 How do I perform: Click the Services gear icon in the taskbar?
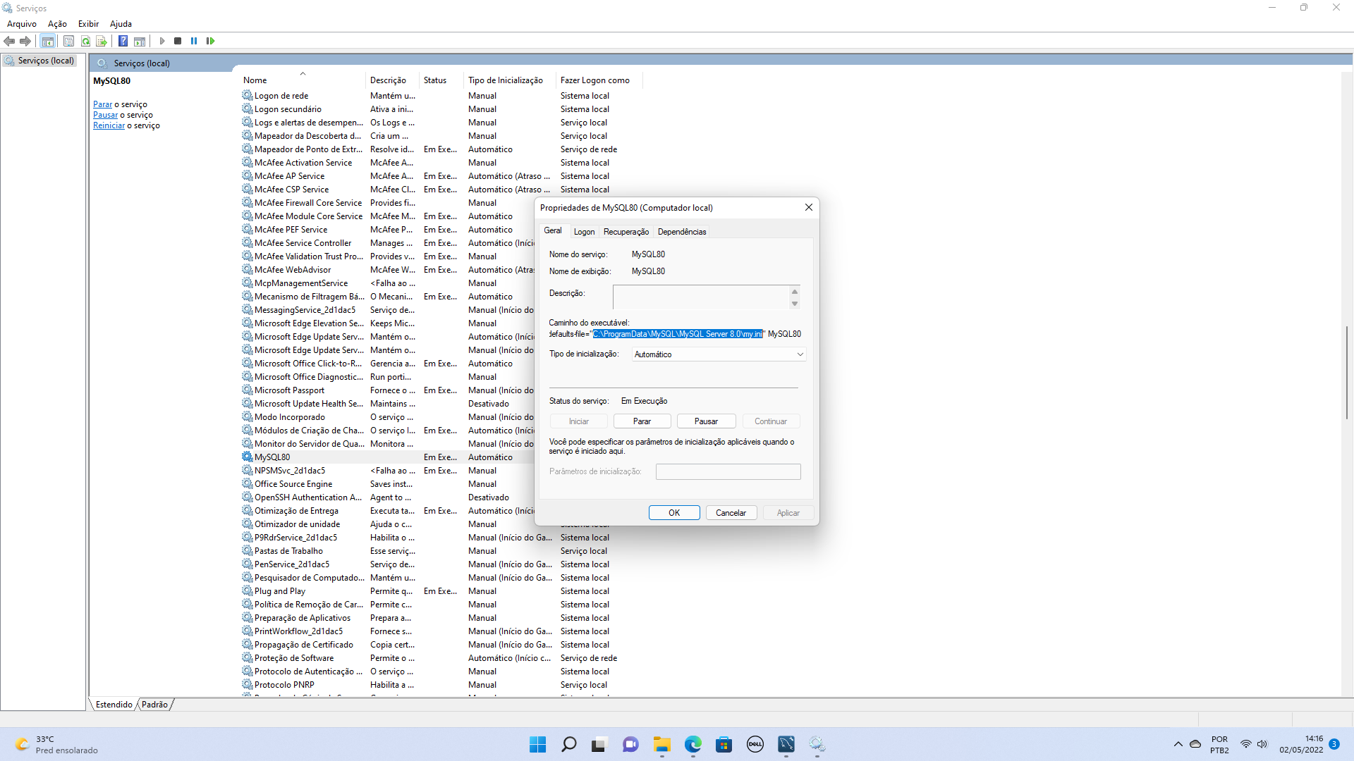coord(817,744)
